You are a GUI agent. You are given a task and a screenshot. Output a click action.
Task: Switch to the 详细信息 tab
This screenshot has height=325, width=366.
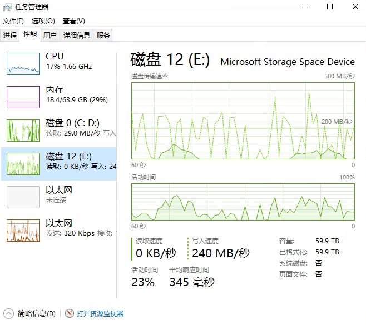tap(76, 35)
